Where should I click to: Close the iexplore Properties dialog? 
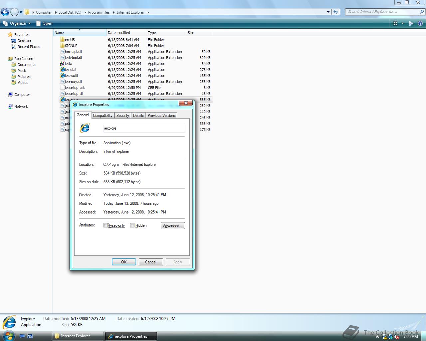click(186, 103)
